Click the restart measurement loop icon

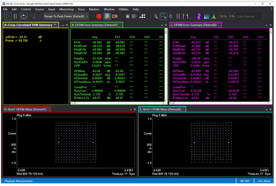pos(23,16)
